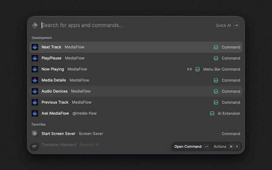Click the MediaFlow icon beside Previous Track

(35, 102)
